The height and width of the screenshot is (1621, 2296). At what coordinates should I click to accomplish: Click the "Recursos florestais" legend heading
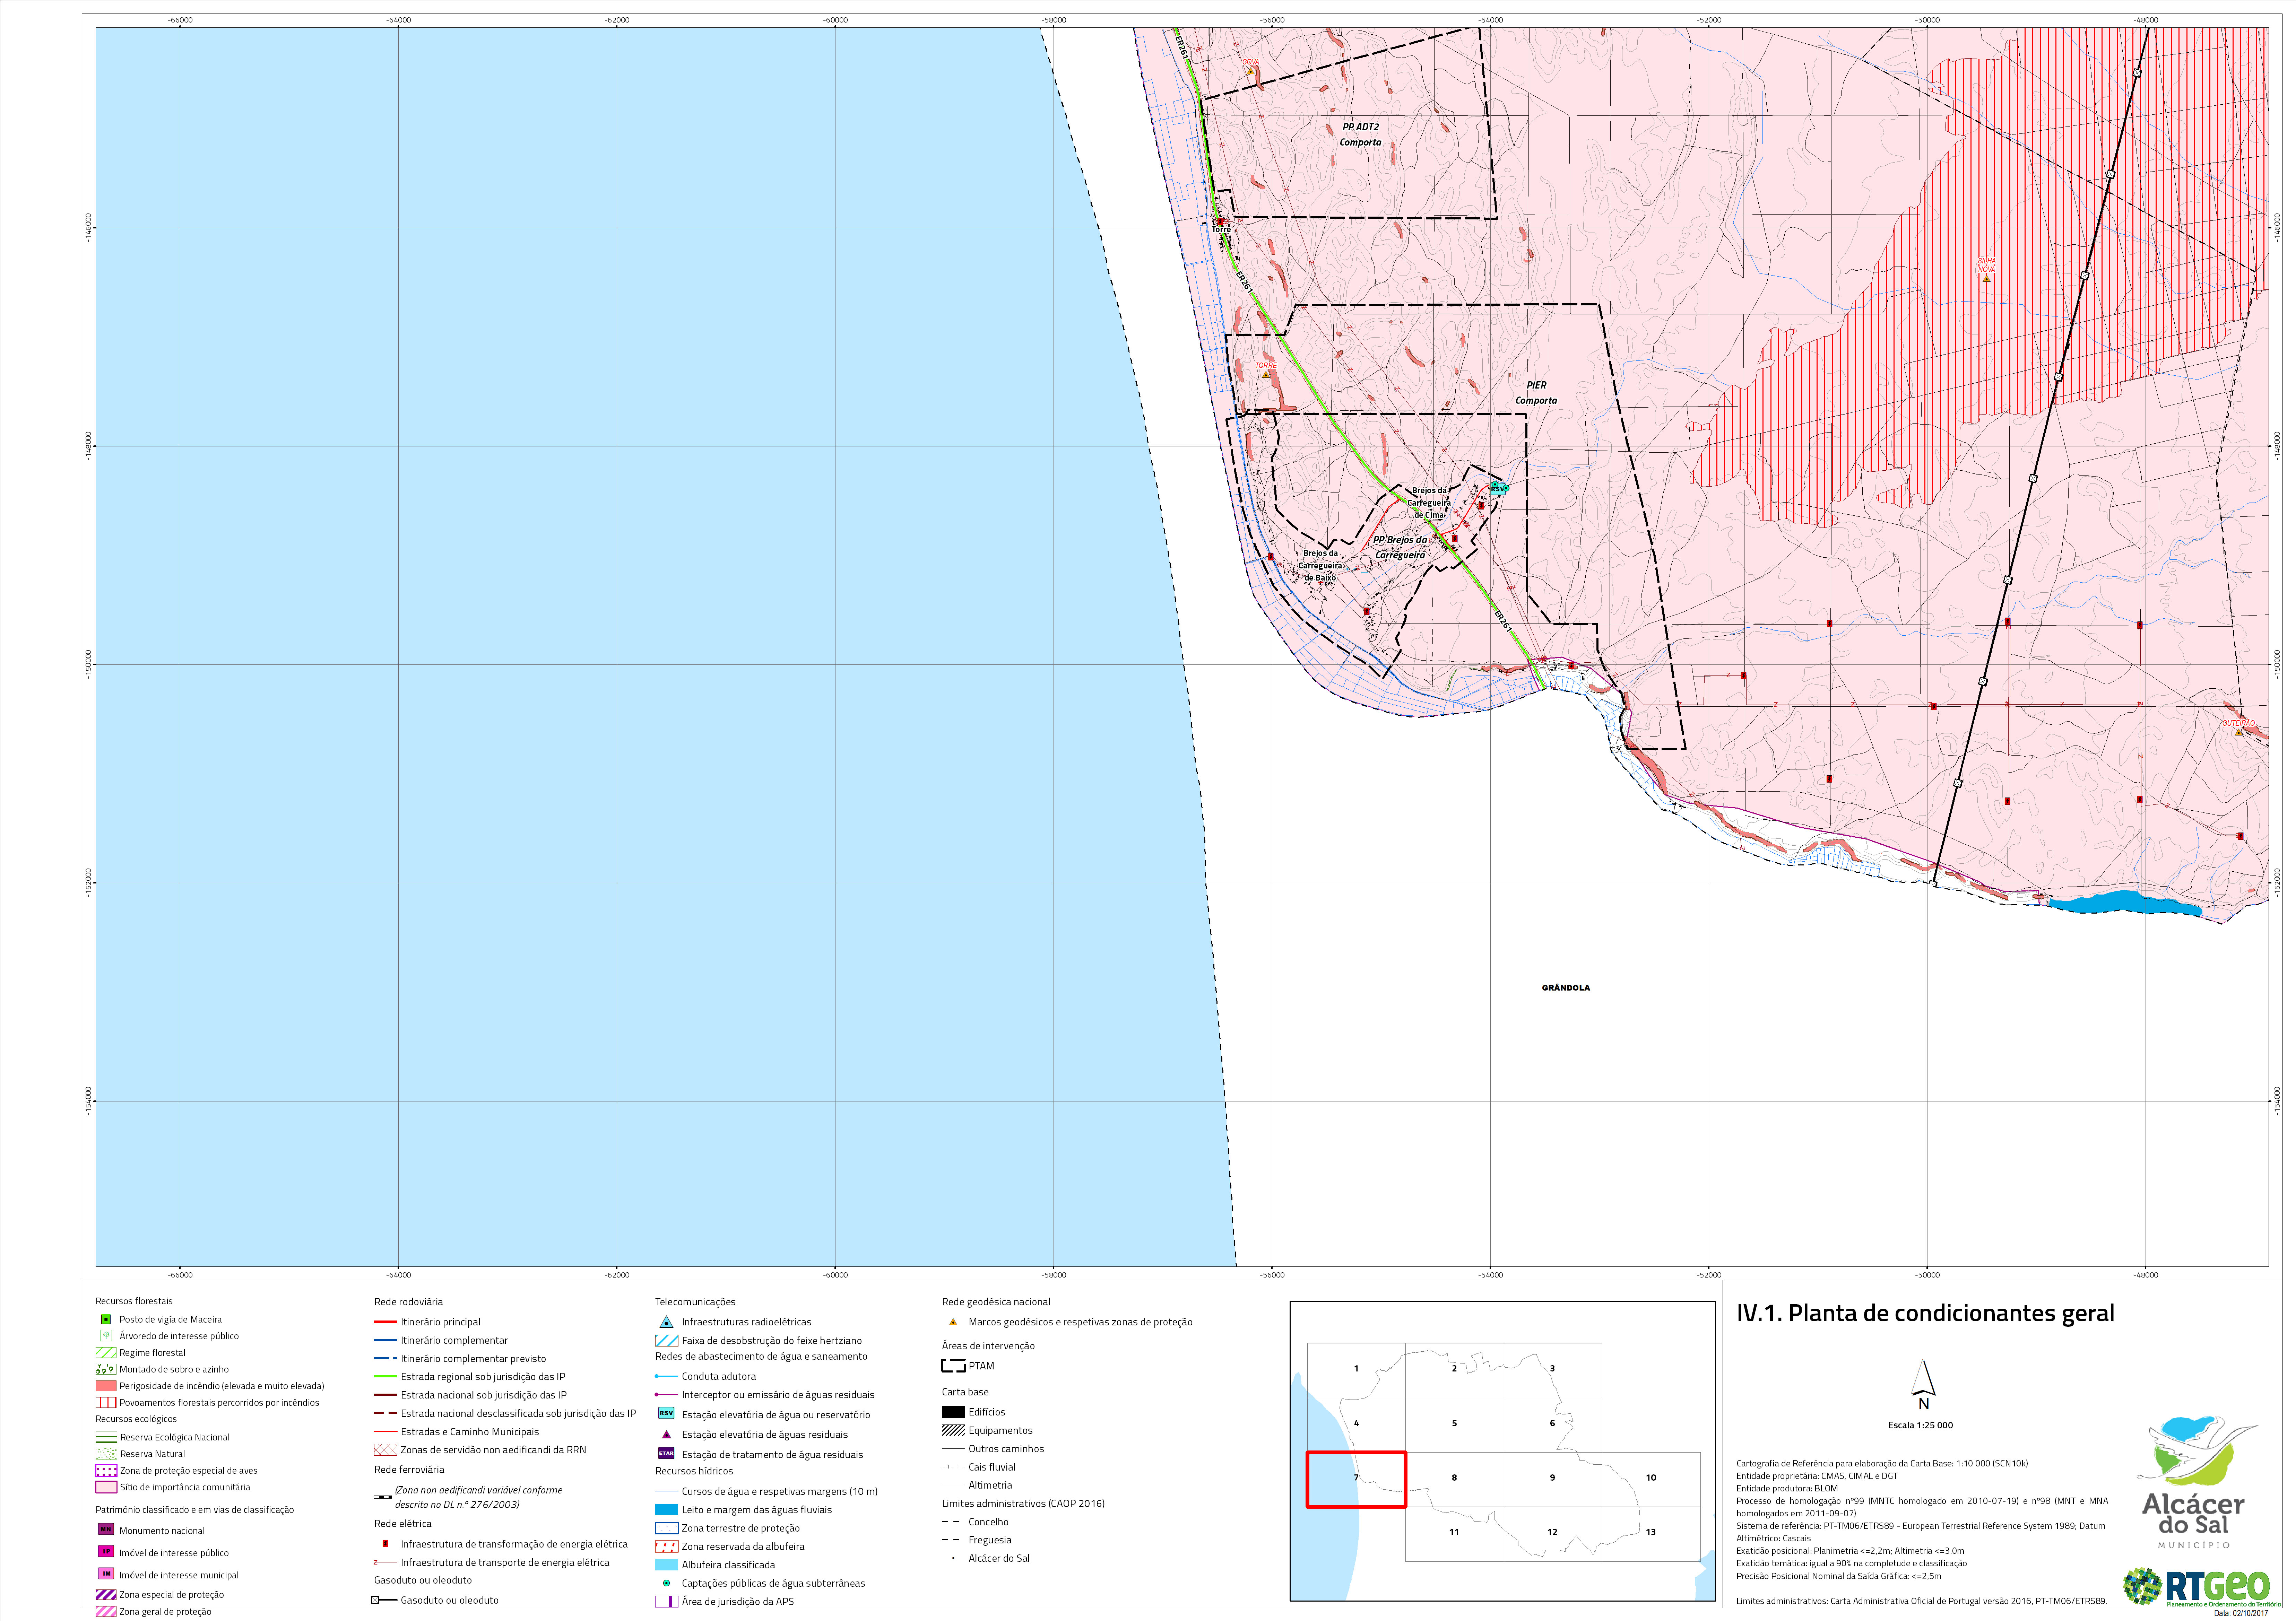pyautogui.click(x=134, y=1301)
